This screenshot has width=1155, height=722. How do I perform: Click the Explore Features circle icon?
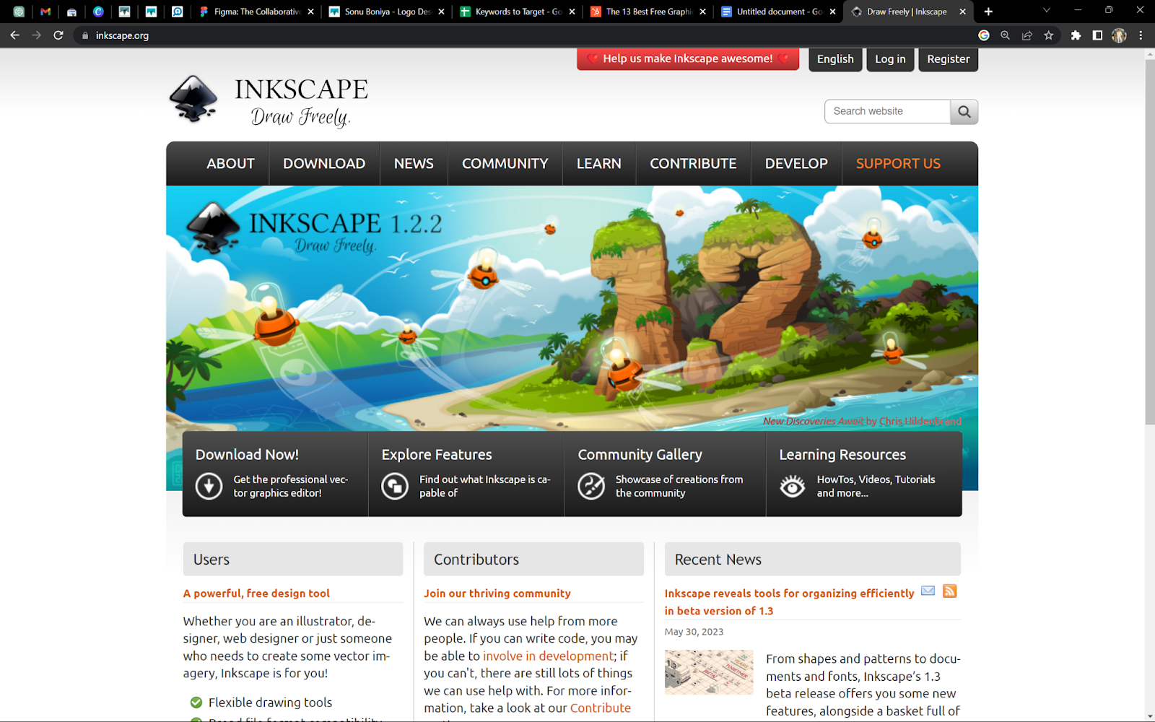point(395,486)
